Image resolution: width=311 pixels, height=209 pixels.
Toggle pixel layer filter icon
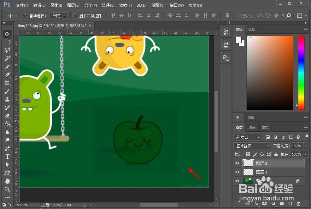(x=268, y=137)
